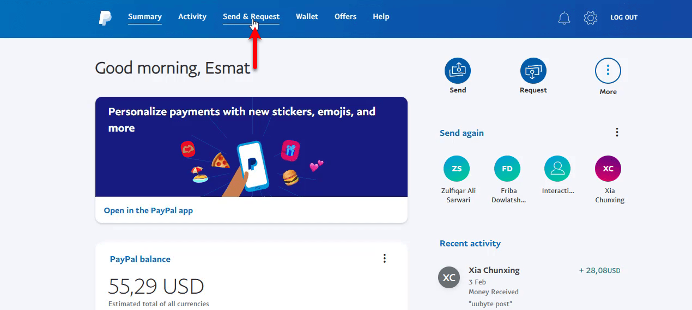Click the LOG OUT link

pos(624,17)
